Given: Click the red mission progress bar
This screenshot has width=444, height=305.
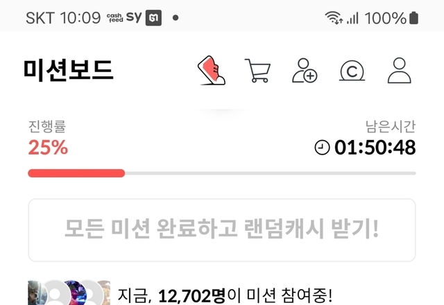Looking at the screenshot, I should 76,173.
